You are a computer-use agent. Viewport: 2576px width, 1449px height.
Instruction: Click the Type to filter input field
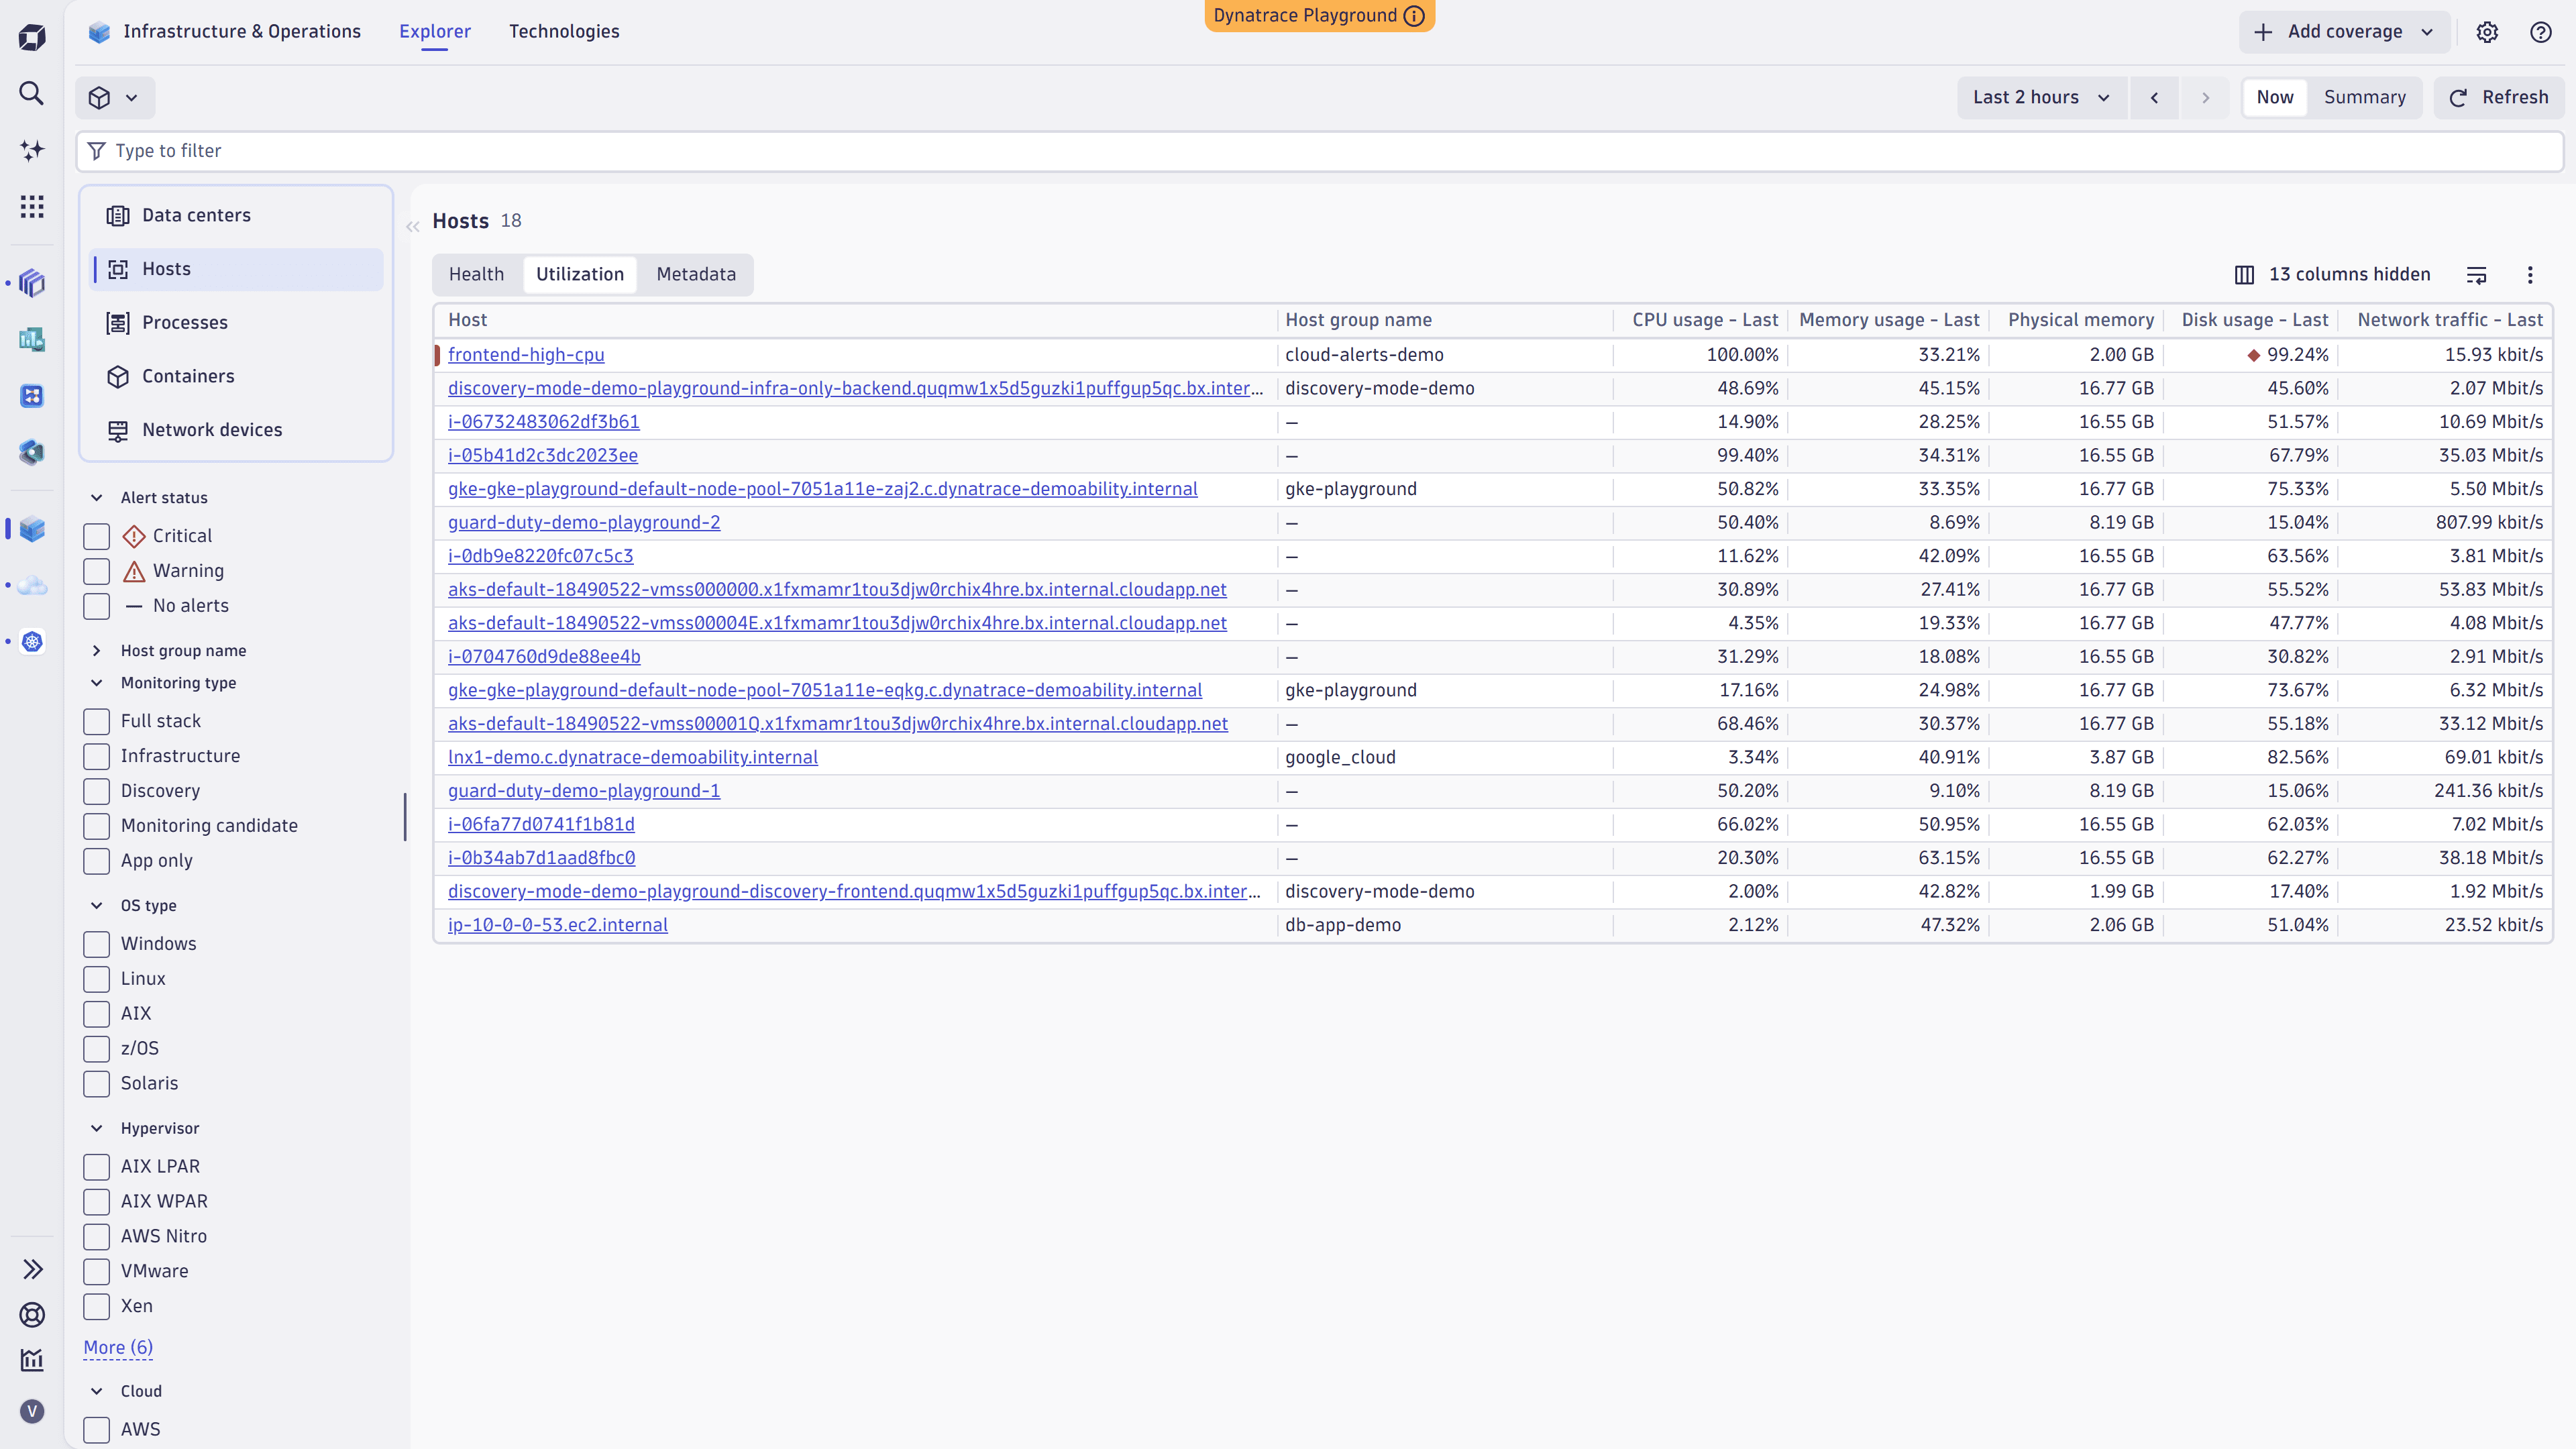coord(1320,152)
